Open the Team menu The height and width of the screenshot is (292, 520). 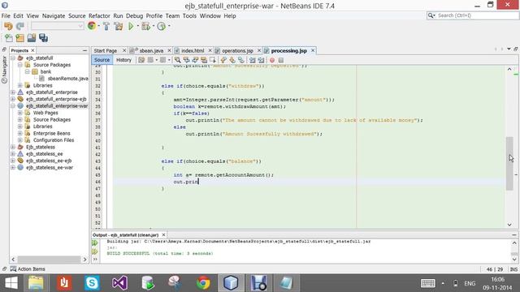(172, 15)
